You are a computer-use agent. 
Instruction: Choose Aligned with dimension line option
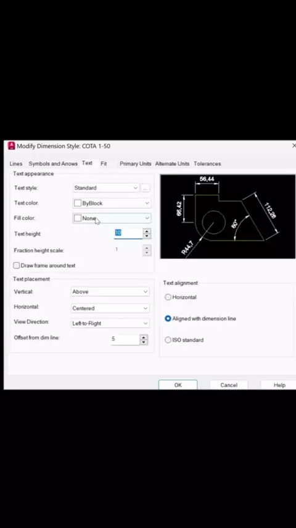(x=168, y=318)
